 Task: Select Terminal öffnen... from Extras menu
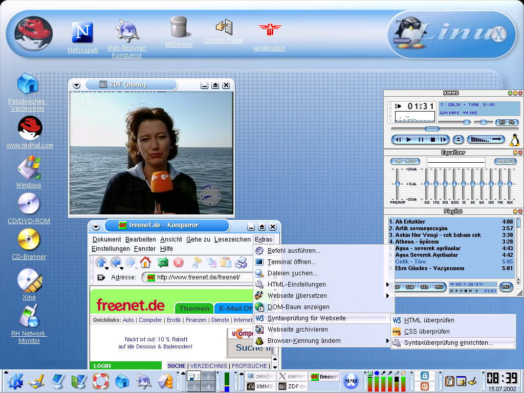[322, 262]
